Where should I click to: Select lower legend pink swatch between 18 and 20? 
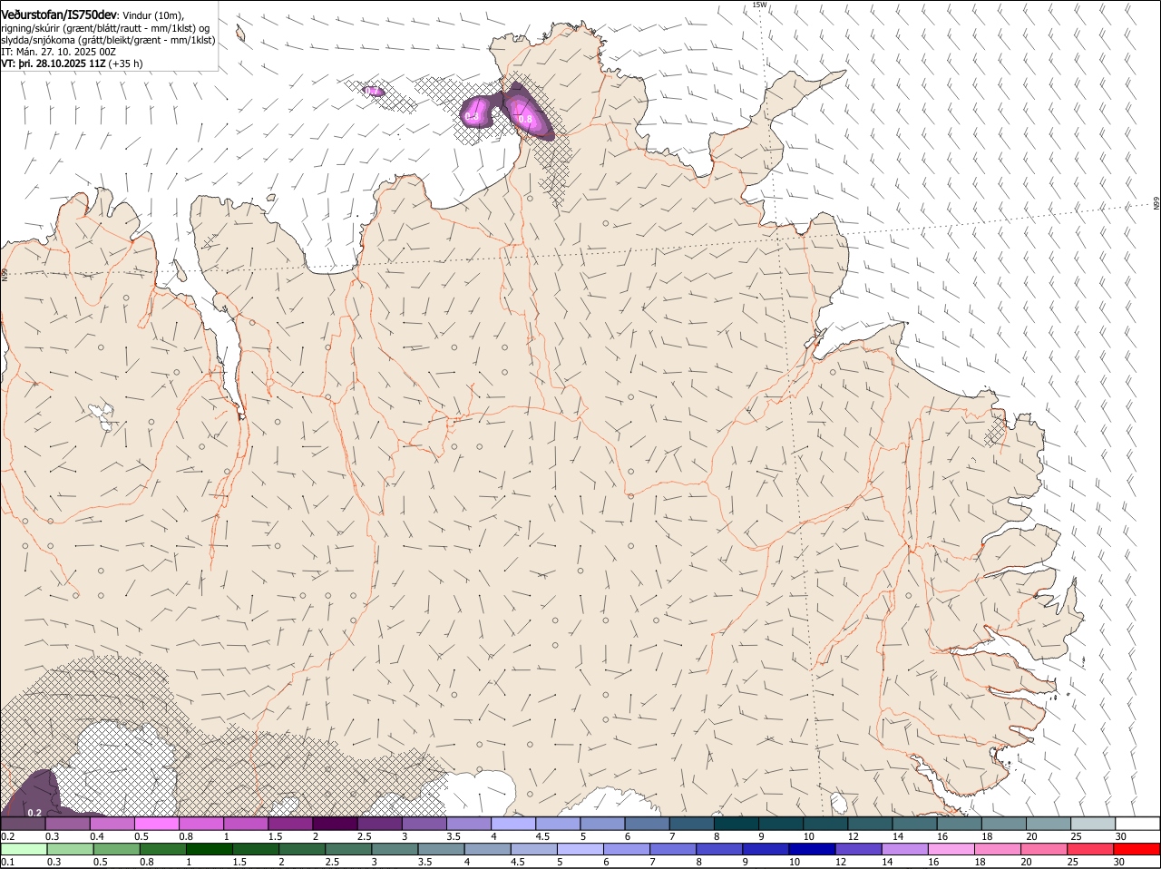(999, 850)
